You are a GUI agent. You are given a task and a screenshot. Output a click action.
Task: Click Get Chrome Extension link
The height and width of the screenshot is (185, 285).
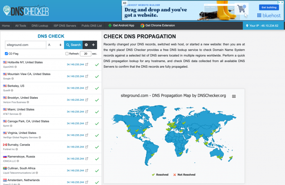157,25
